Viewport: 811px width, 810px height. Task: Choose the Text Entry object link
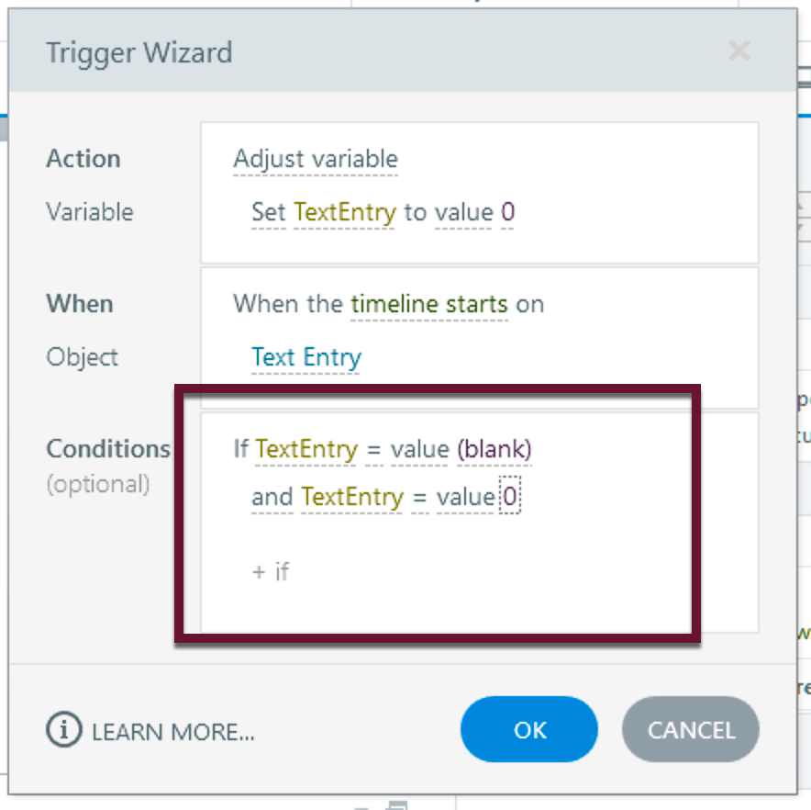point(306,357)
